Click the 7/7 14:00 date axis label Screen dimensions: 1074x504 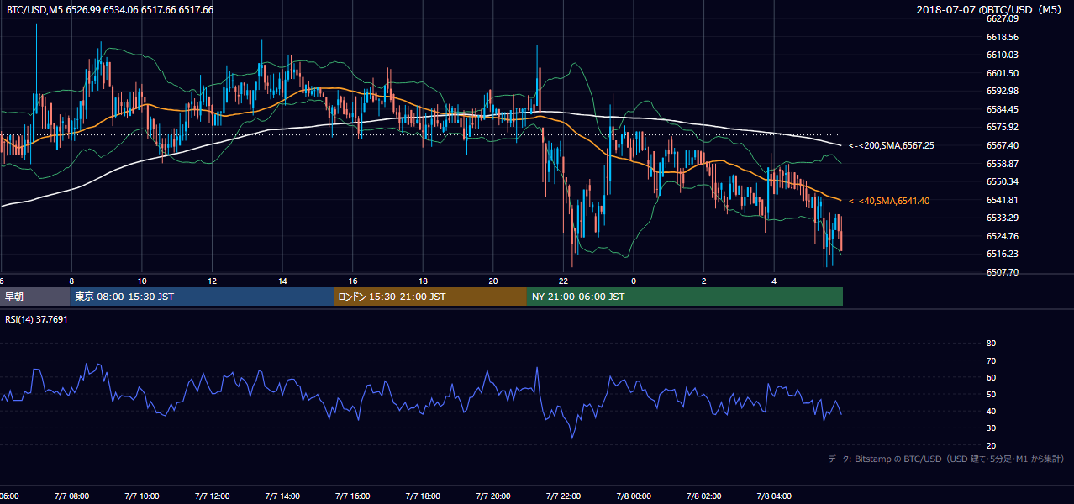(x=282, y=496)
